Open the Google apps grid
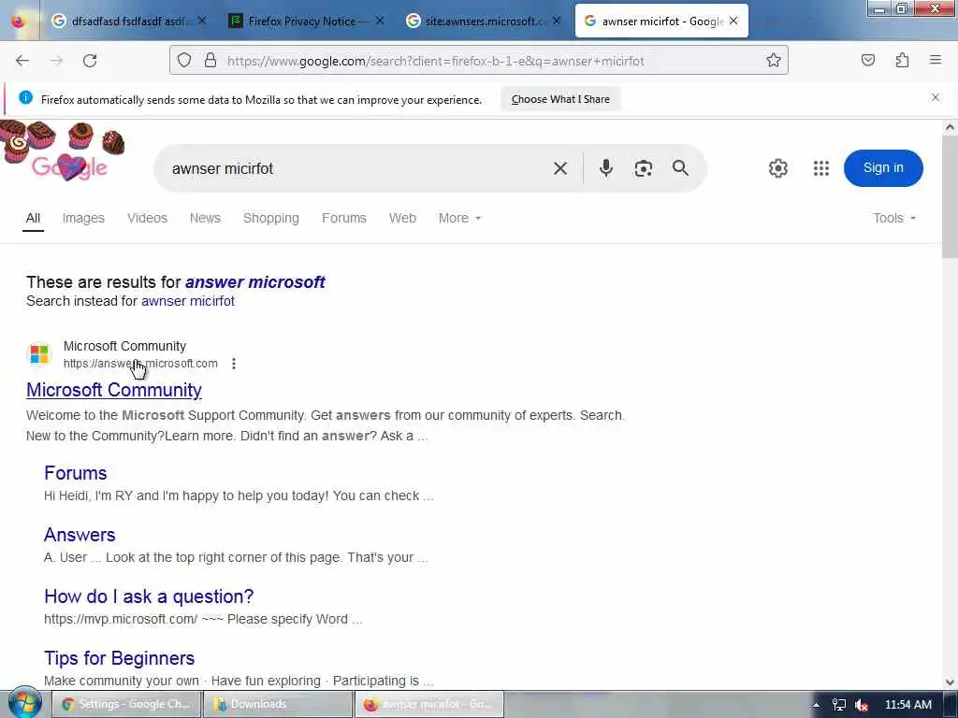Viewport: 958px width, 718px height. (821, 168)
